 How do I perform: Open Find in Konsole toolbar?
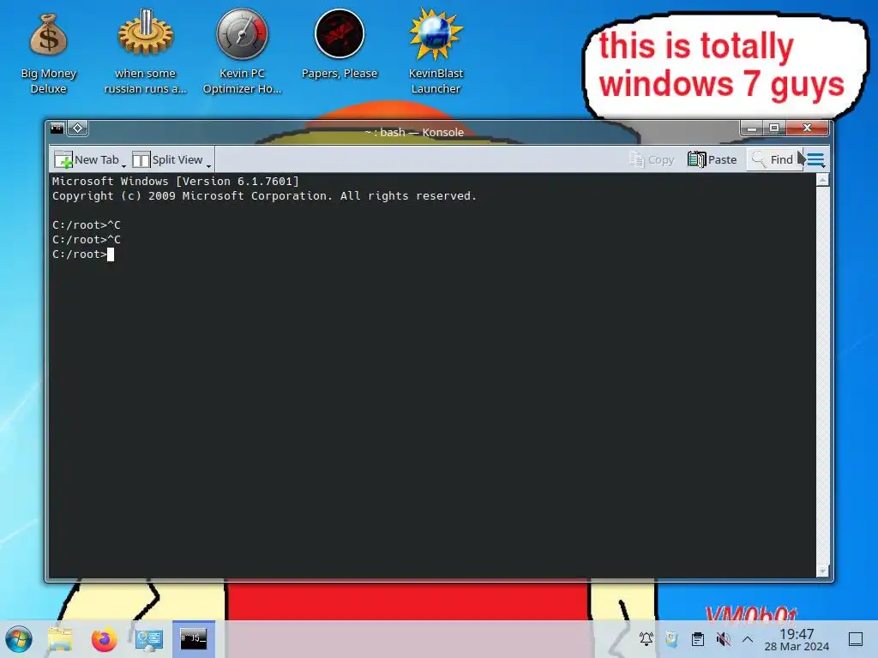point(773,160)
